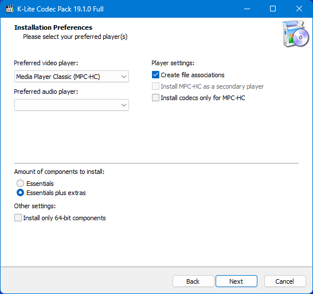Select the Essentials radio option
Screen dimensions: 313x294
(x=20, y=183)
